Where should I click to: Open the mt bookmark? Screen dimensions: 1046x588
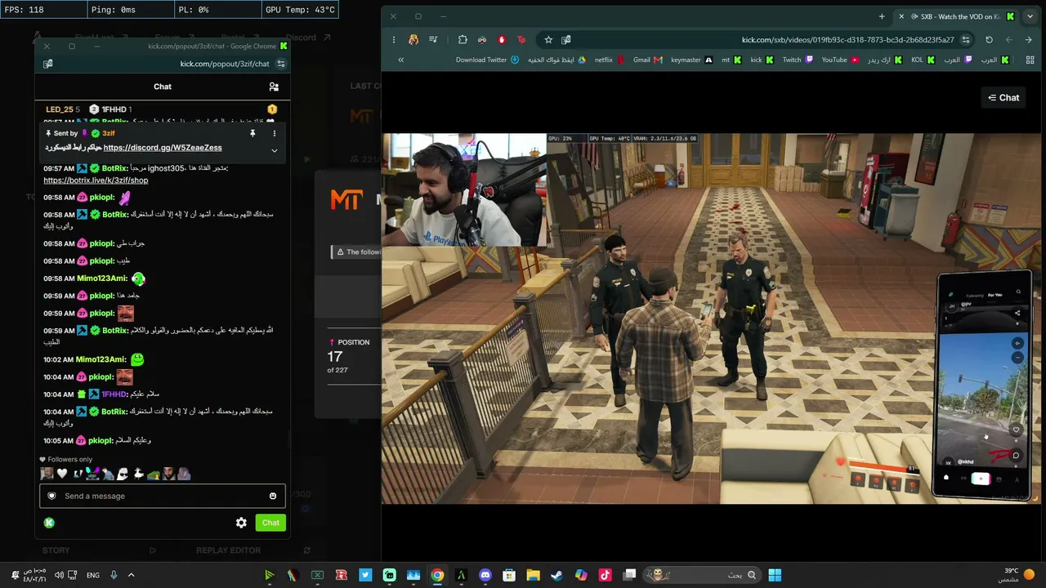click(731, 60)
